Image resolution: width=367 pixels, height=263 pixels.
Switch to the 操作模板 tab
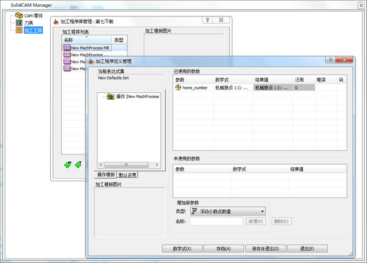(x=106, y=175)
